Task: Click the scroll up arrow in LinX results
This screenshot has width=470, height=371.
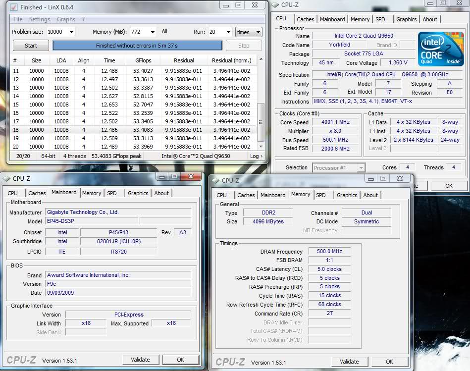Action: click(x=261, y=59)
